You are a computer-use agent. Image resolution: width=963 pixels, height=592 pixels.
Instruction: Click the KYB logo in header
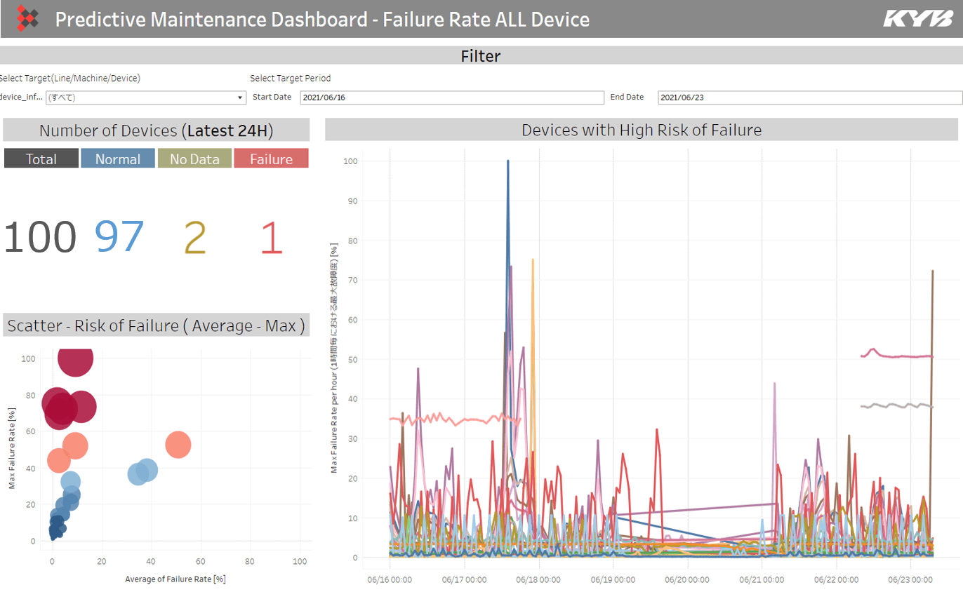pyautogui.click(x=917, y=18)
